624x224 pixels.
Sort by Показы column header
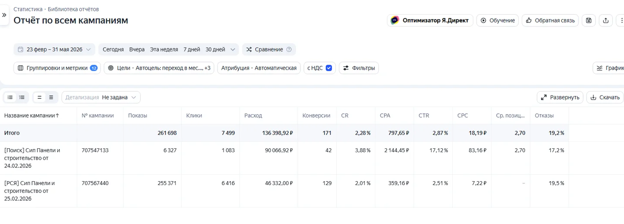137,115
